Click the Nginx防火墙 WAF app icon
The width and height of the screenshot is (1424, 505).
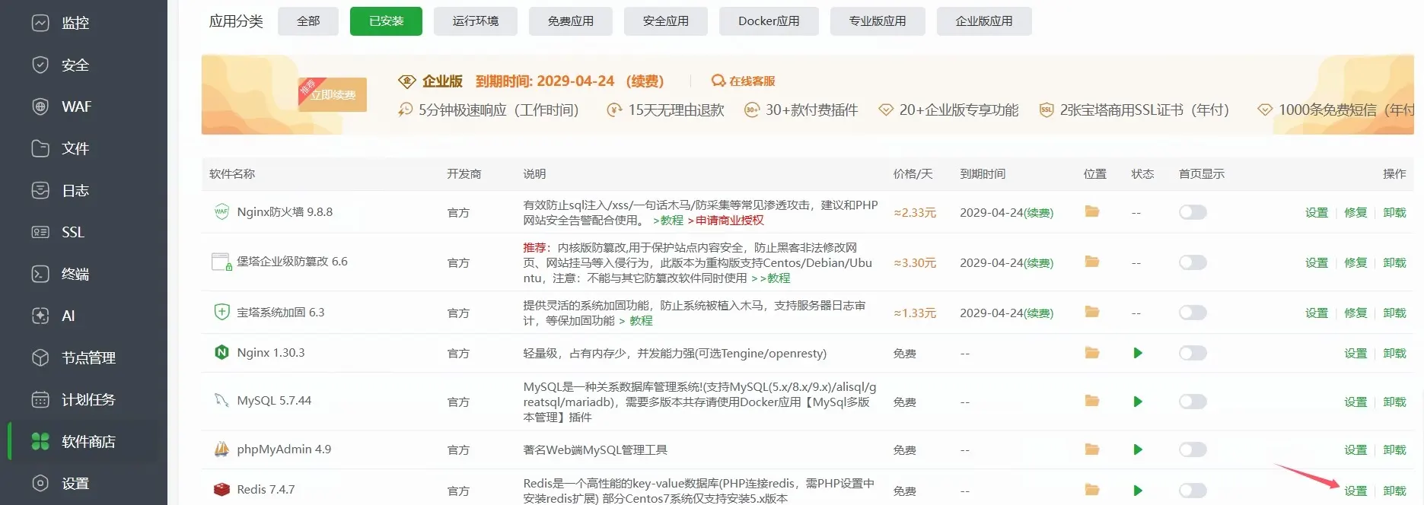pos(221,211)
